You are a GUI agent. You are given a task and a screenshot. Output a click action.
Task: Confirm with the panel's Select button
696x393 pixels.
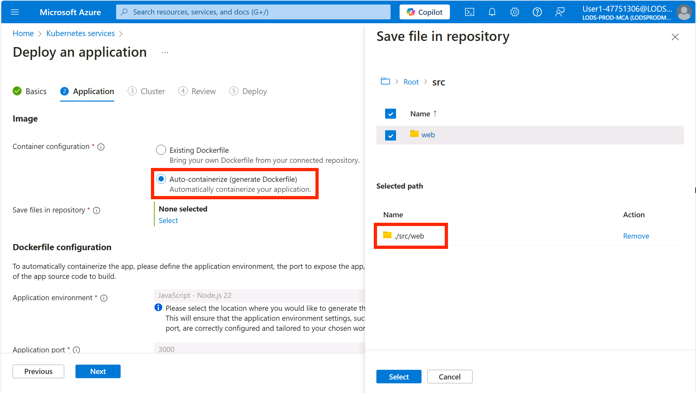[399, 377]
